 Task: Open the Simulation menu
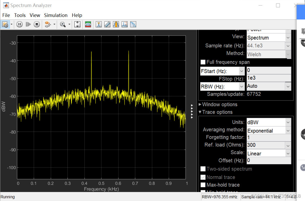(56, 15)
